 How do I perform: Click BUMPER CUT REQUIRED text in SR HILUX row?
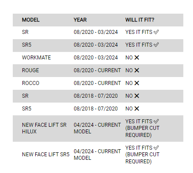click(x=142, y=132)
